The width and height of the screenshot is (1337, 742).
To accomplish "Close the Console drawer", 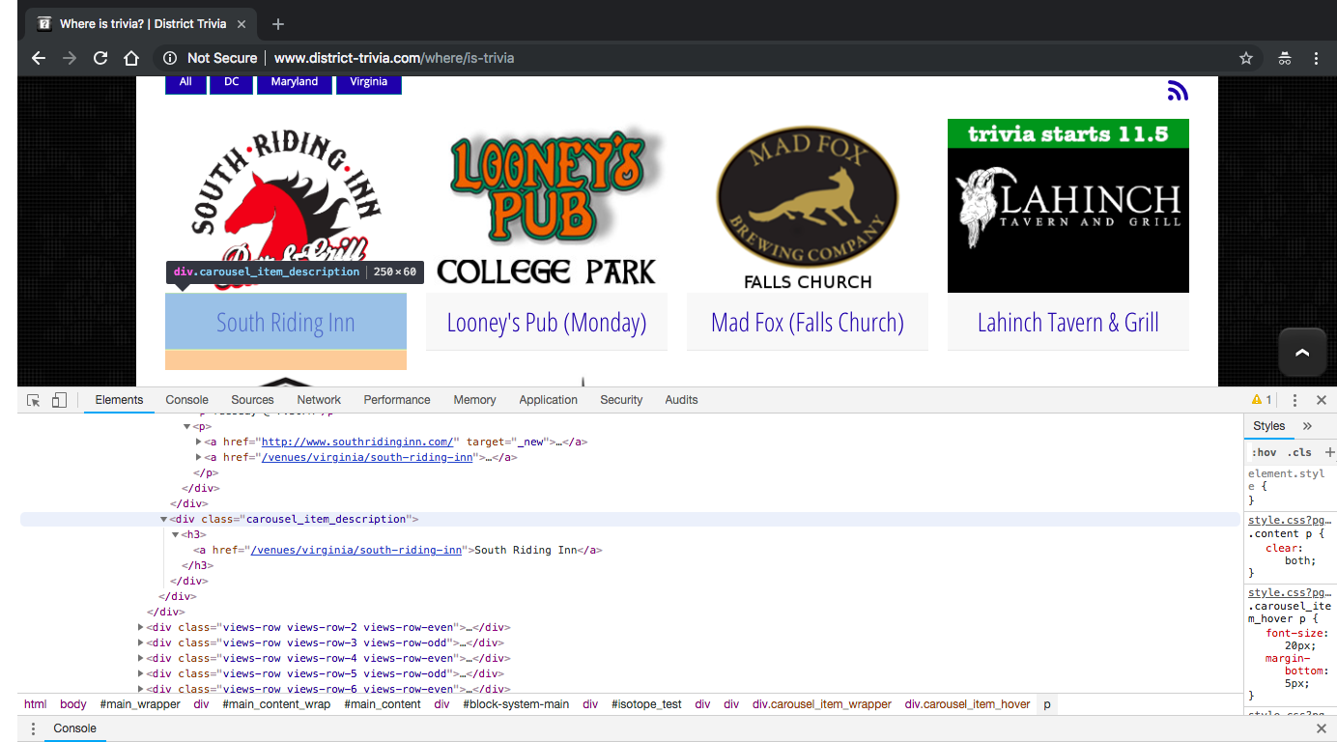I will coord(1322,728).
